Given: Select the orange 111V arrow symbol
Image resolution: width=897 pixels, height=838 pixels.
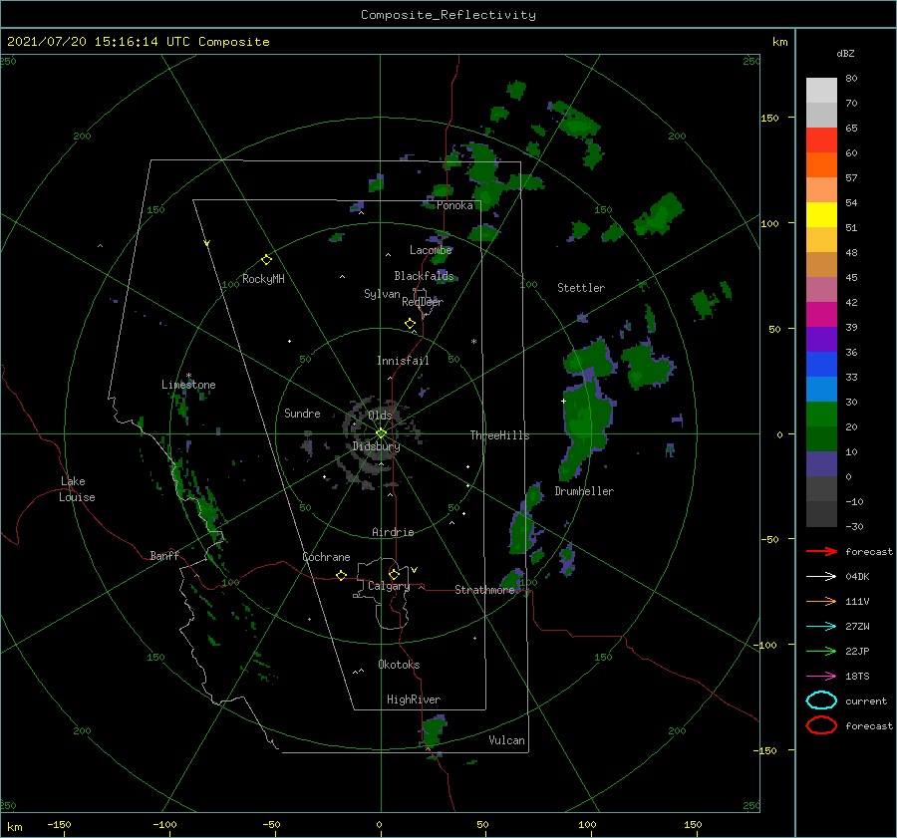Looking at the screenshot, I should click(821, 601).
